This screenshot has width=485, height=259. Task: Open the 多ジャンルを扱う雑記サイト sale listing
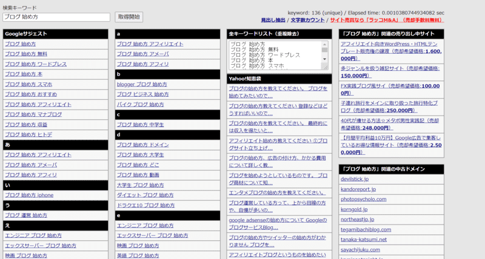tap(390, 72)
